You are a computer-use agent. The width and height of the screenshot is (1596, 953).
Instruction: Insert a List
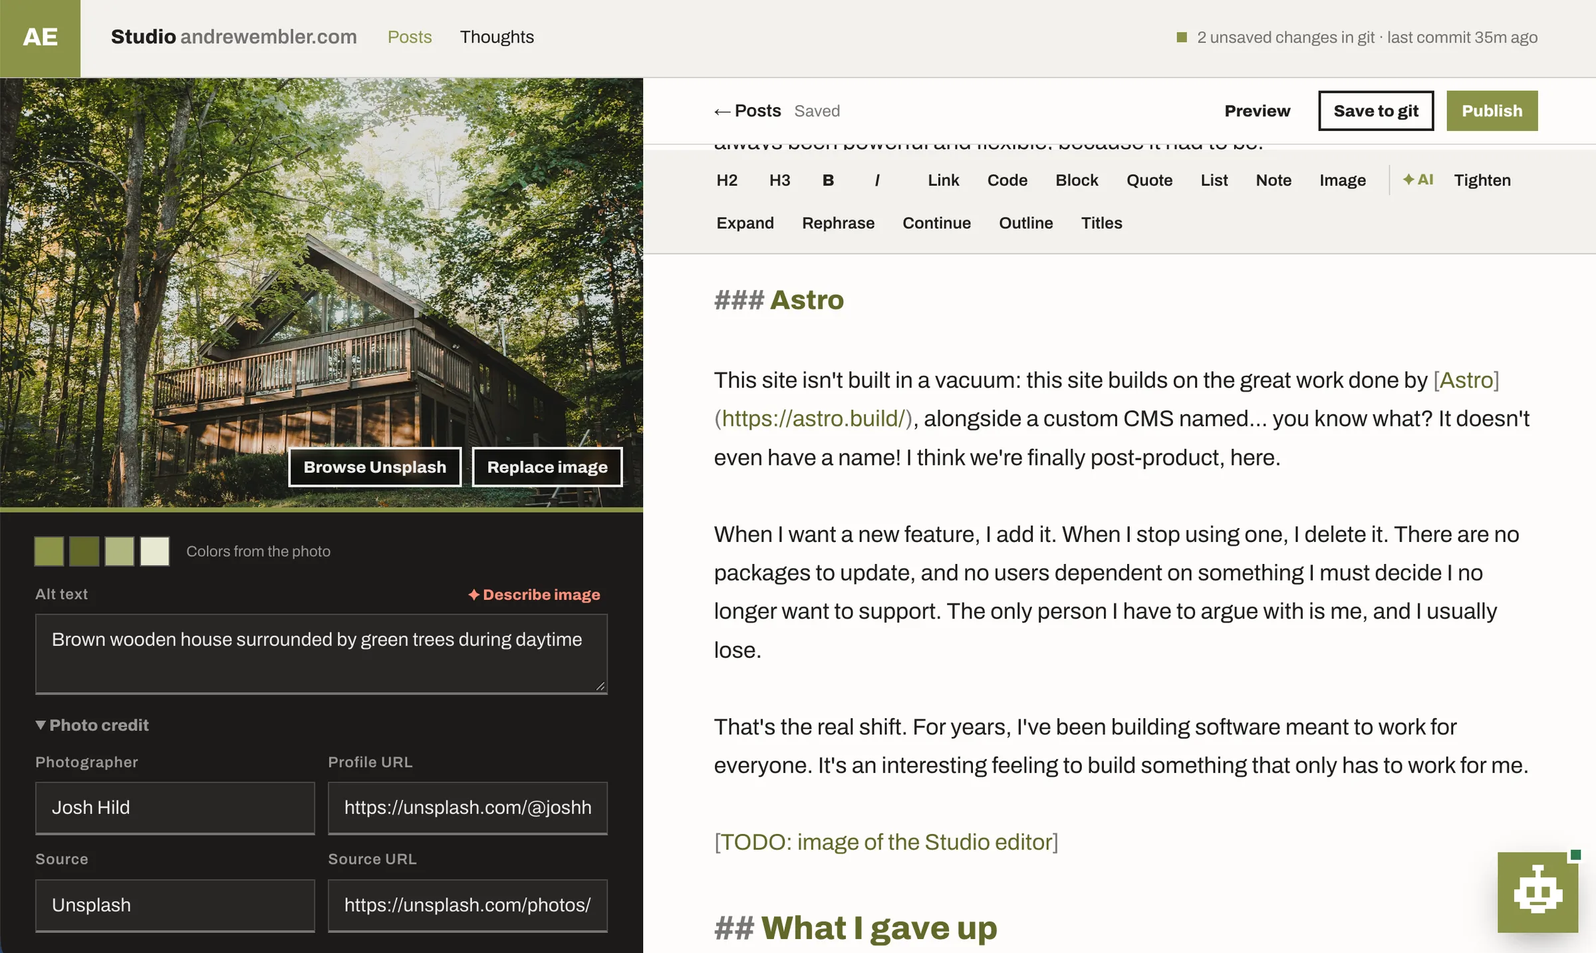pos(1214,180)
